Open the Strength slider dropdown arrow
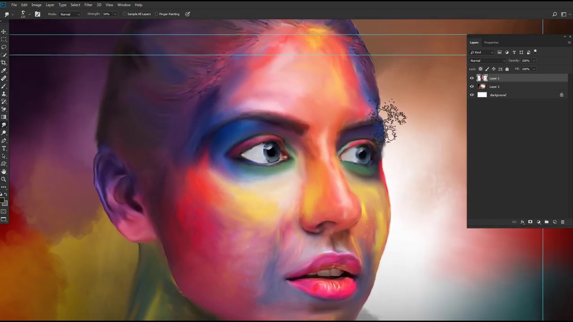 click(115, 14)
